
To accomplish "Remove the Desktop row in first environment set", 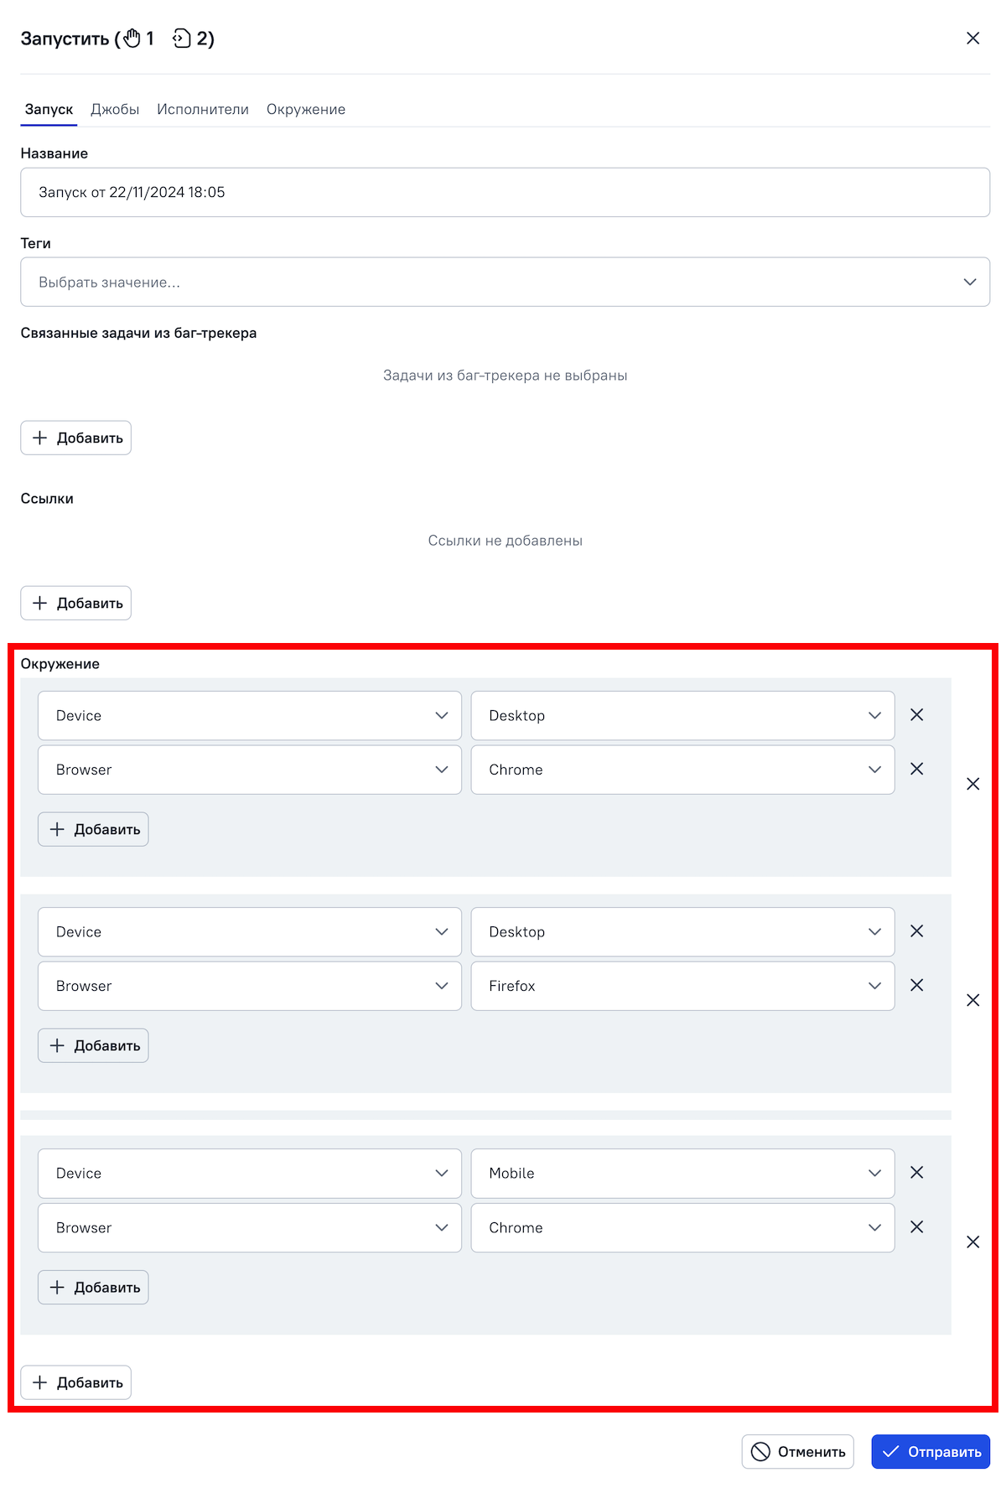I will [x=916, y=715].
